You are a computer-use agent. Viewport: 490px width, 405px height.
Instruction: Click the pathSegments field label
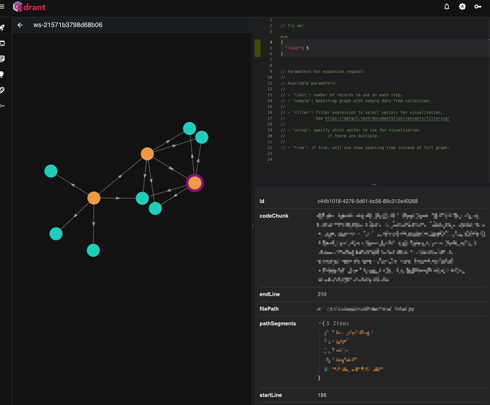pyautogui.click(x=278, y=324)
